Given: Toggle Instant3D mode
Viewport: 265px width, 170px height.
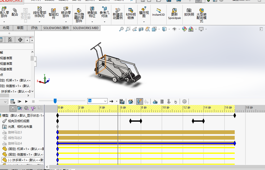Looking at the screenshot, I should [158, 12].
